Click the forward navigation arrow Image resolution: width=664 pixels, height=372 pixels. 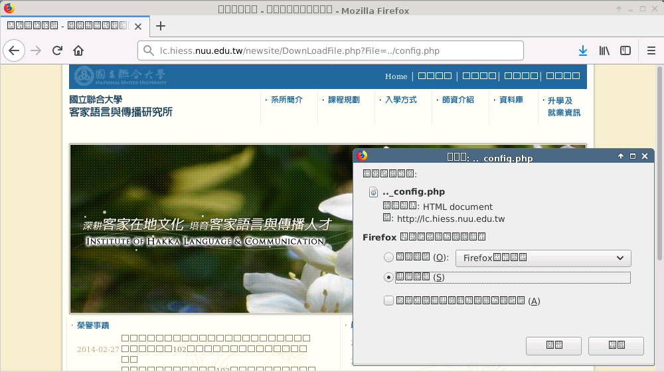coord(36,51)
